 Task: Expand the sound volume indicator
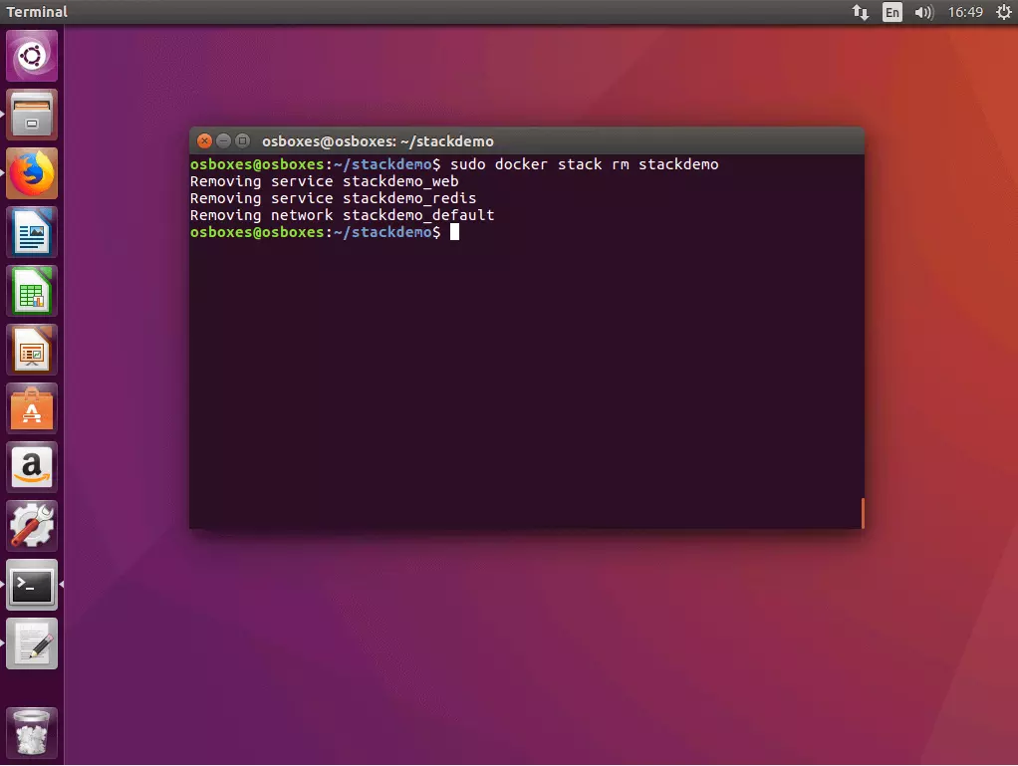pos(923,12)
